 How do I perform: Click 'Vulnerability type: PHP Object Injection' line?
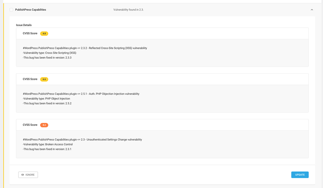[x=47, y=99]
